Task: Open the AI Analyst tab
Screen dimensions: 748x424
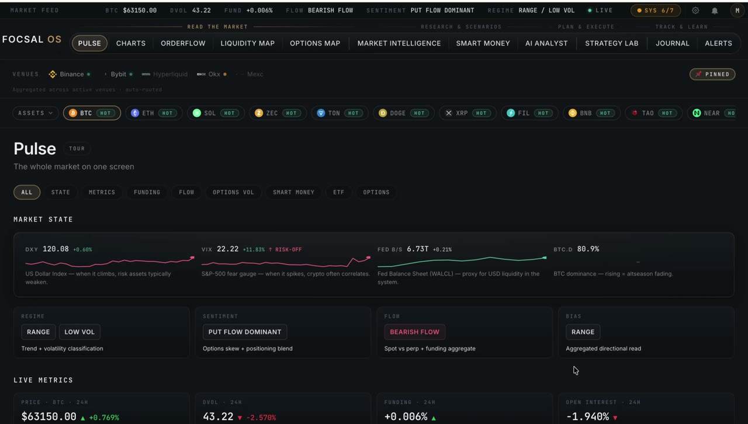Action: tap(546, 43)
